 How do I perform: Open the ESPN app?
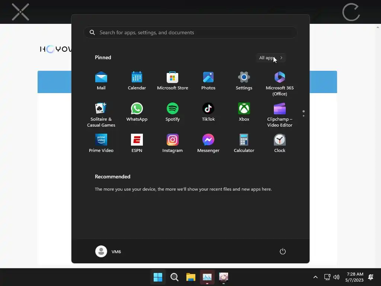pyautogui.click(x=137, y=143)
